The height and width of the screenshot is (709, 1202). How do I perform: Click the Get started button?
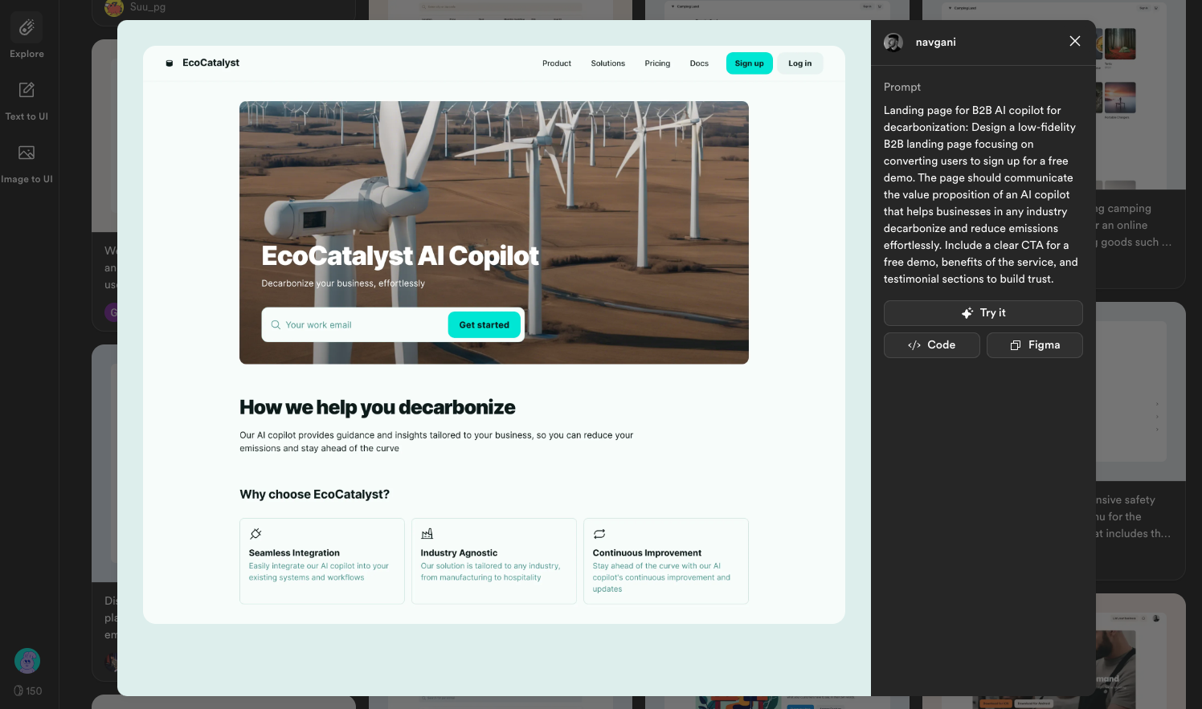[x=484, y=325]
